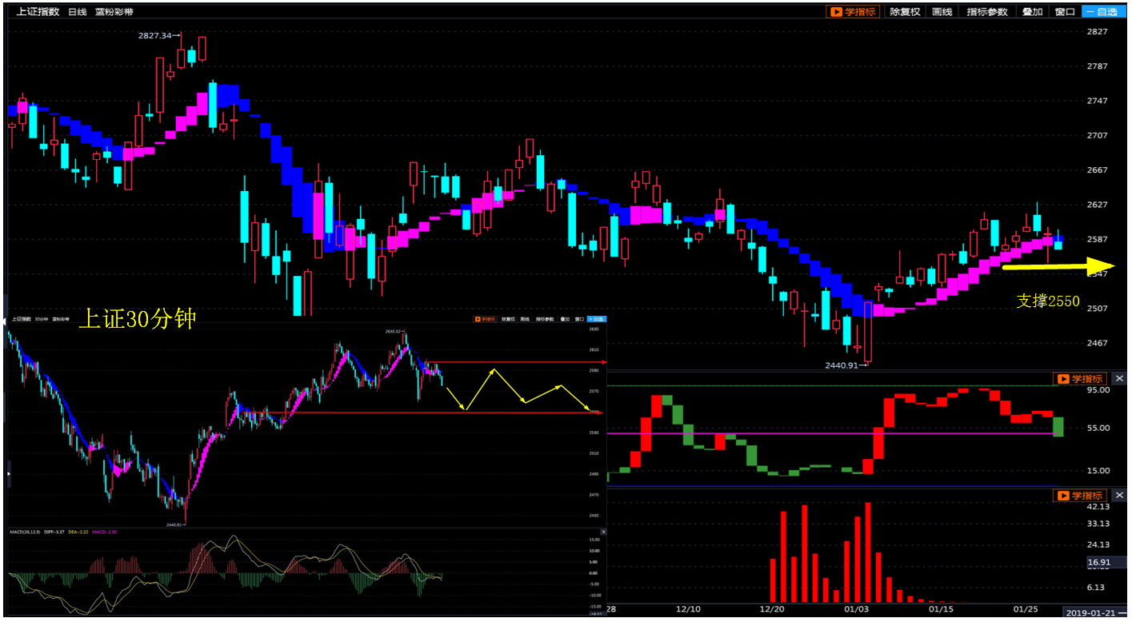Screen dimensions: 1132x622
Task: Click the 16.91 value marker on the volume axis
Action: 1098,562
